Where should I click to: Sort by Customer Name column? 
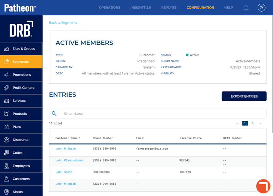[68, 138]
